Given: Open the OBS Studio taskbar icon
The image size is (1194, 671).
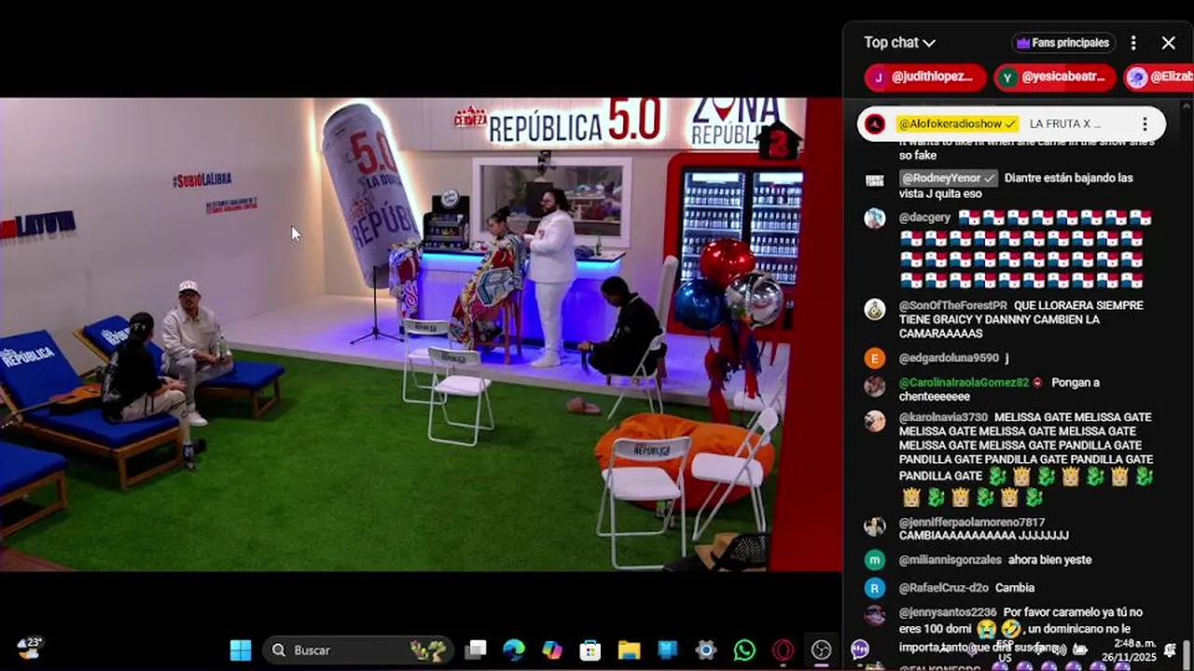Looking at the screenshot, I should click(x=821, y=650).
